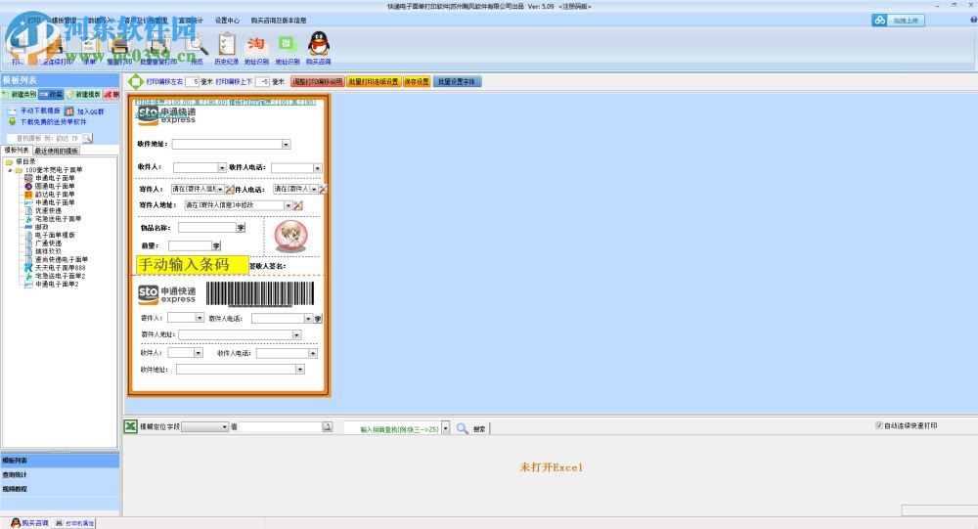Open the bottom 收件地址 dropdown
The width and height of the screenshot is (978, 529).
tap(300, 370)
